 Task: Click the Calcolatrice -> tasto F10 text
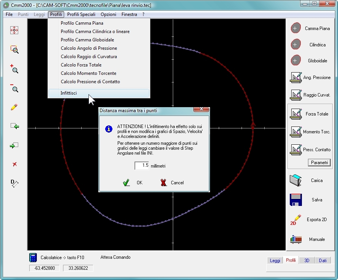pos(62,258)
